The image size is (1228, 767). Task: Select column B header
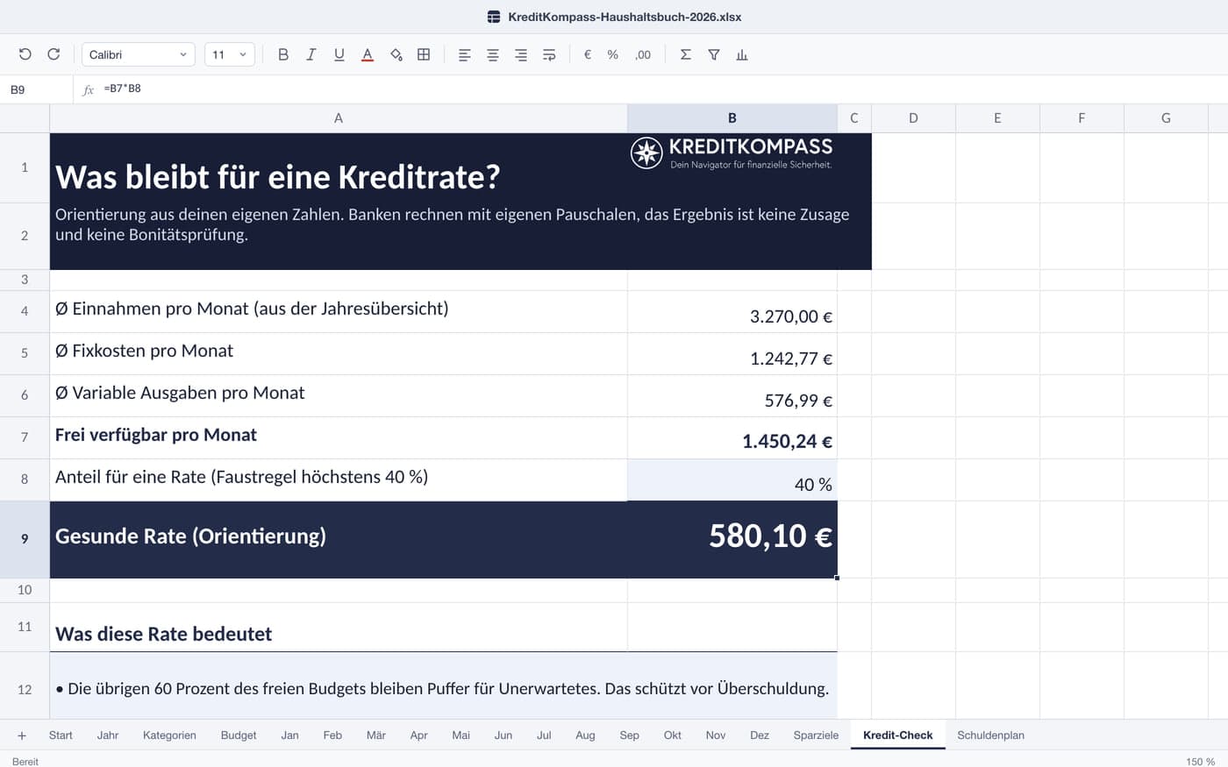732,118
